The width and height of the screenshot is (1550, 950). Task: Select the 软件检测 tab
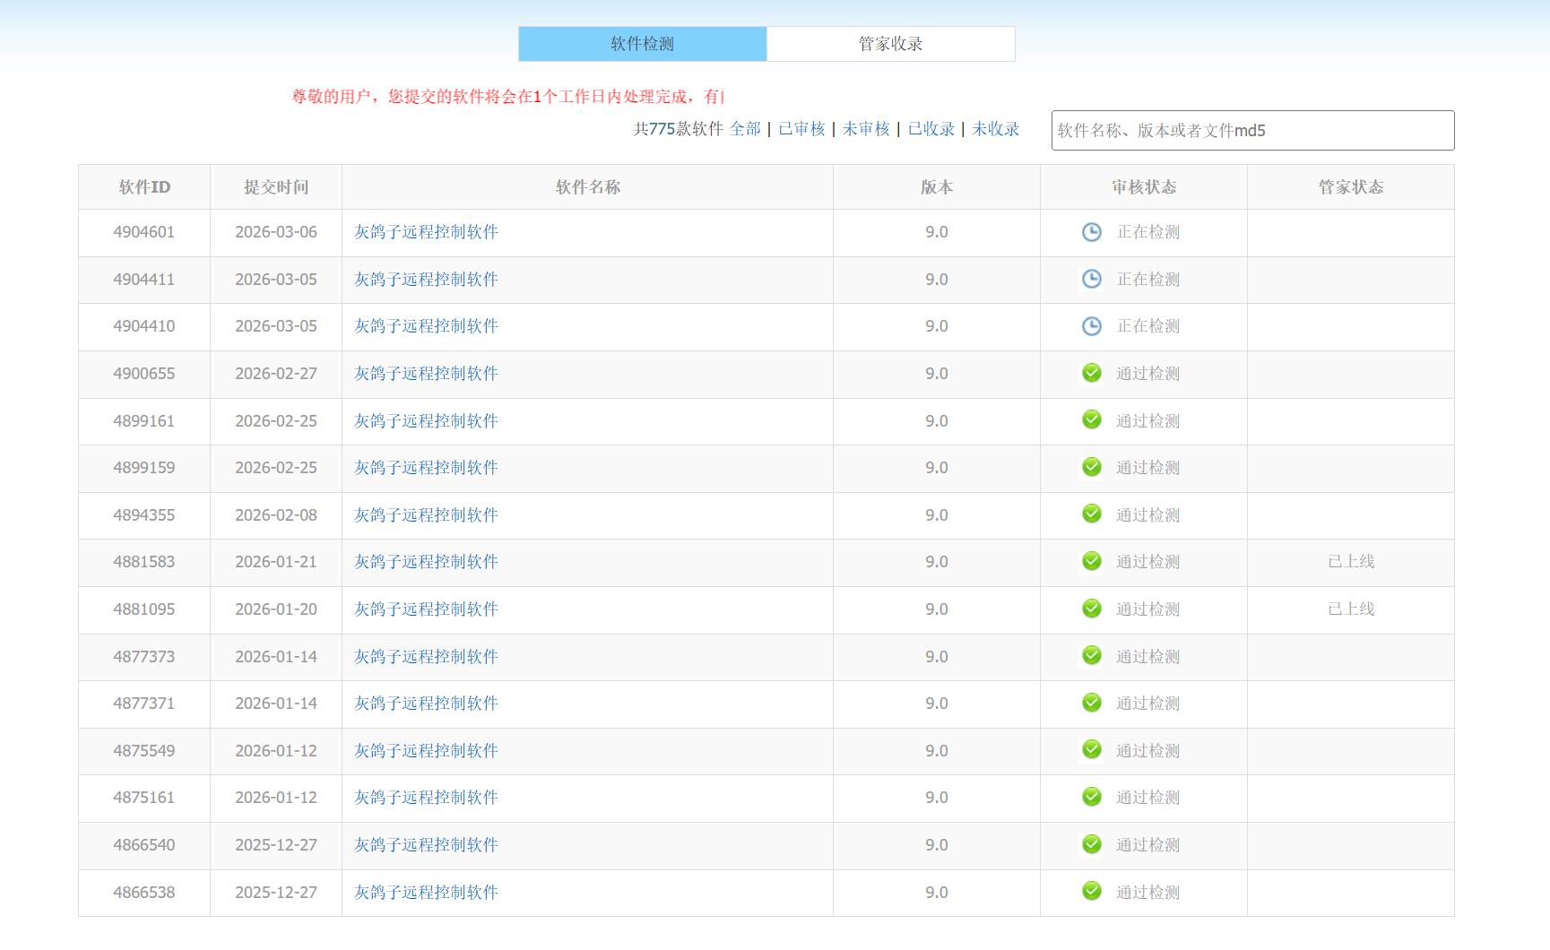pos(642,44)
